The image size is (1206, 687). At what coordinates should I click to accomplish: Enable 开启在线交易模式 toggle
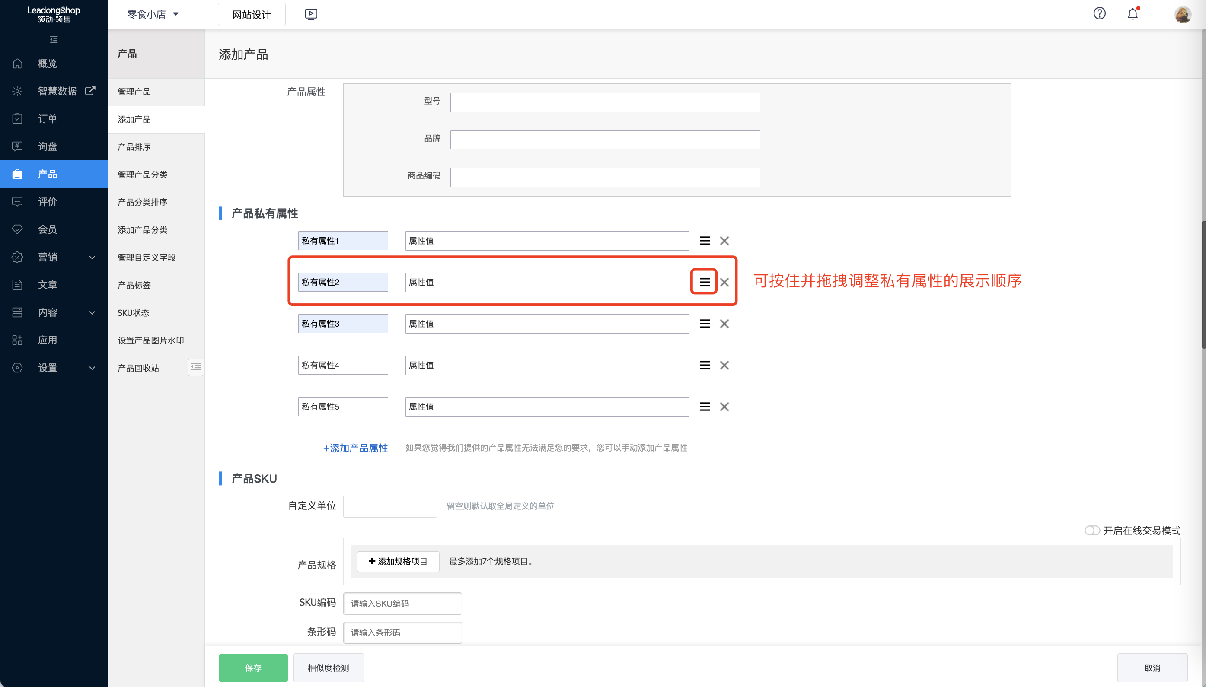click(x=1092, y=530)
